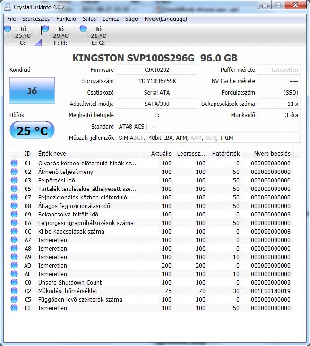Click the blue status orb for drive F: H:
Screen dimensions: 310x346
tap(45, 28)
